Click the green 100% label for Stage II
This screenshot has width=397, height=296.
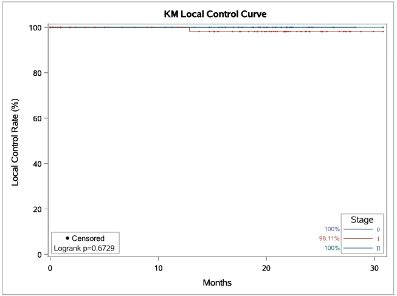[x=332, y=248]
